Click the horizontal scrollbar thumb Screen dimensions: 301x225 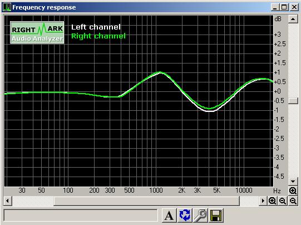tap(146, 201)
